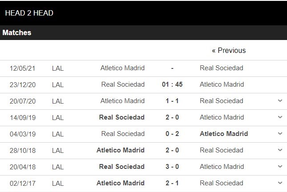This screenshot has width=287, height=192.
Task: Select Atletico Madrid in the 12/05/21 row
Action: tap(122, 68)
